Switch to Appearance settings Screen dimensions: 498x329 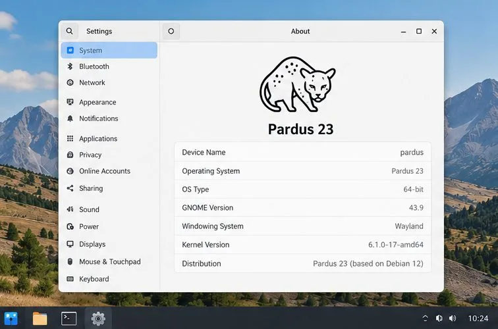click(97, 102)
